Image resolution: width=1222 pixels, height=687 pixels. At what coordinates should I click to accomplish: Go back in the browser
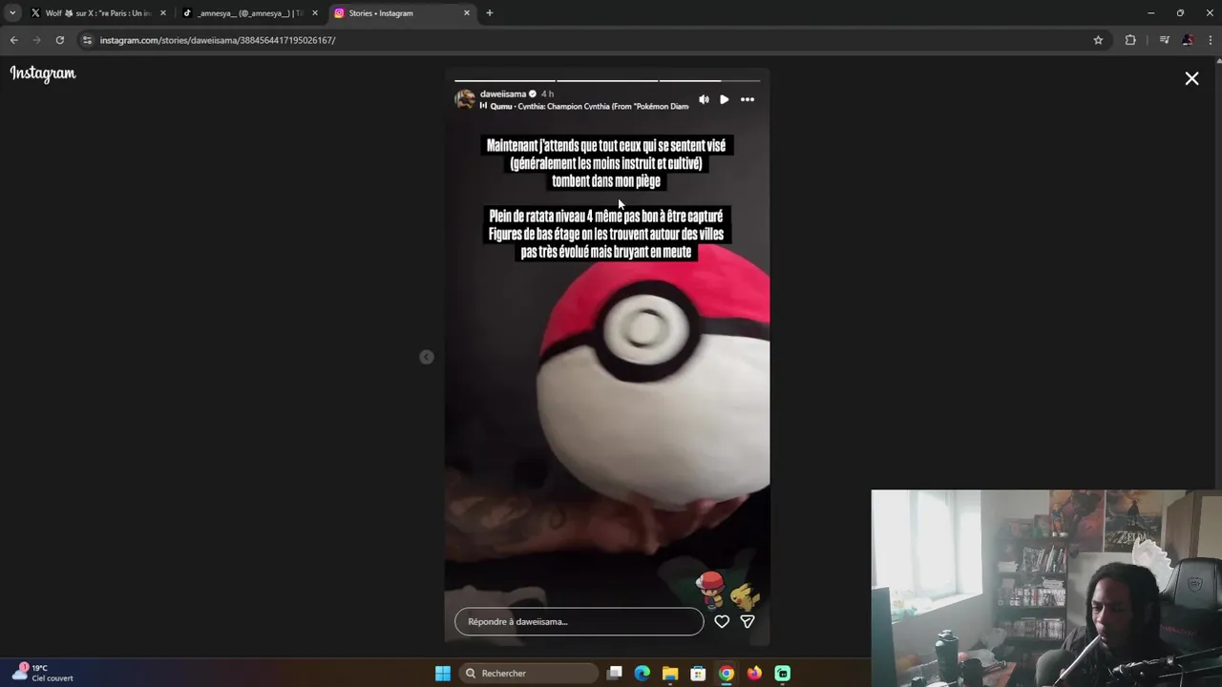13,40
